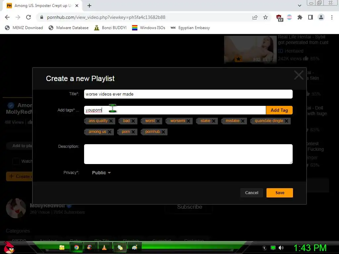Open the Privacy dropdown set to Public
The height and width of the screenshot is (254, 339).
click(x=101, y=173)
